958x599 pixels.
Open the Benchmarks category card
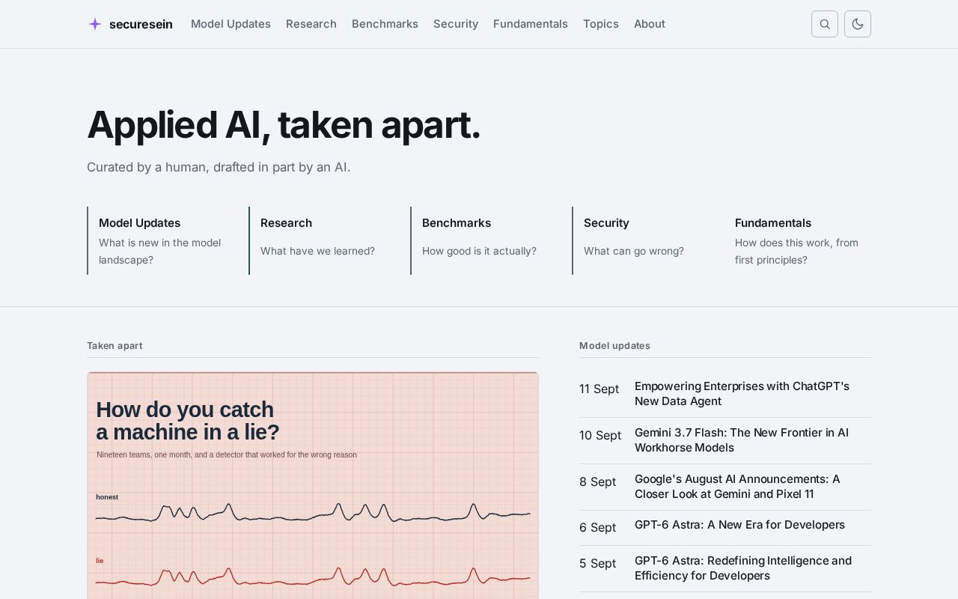click(x=485, y=240)
